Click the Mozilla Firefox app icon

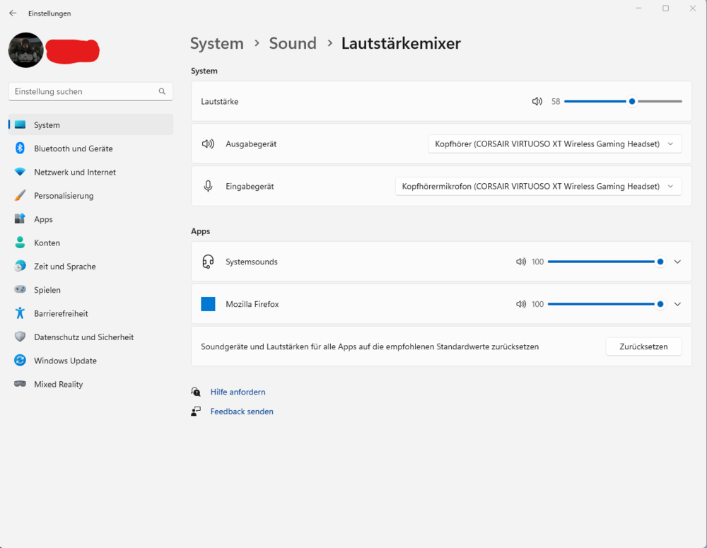(x=208, y=303)
